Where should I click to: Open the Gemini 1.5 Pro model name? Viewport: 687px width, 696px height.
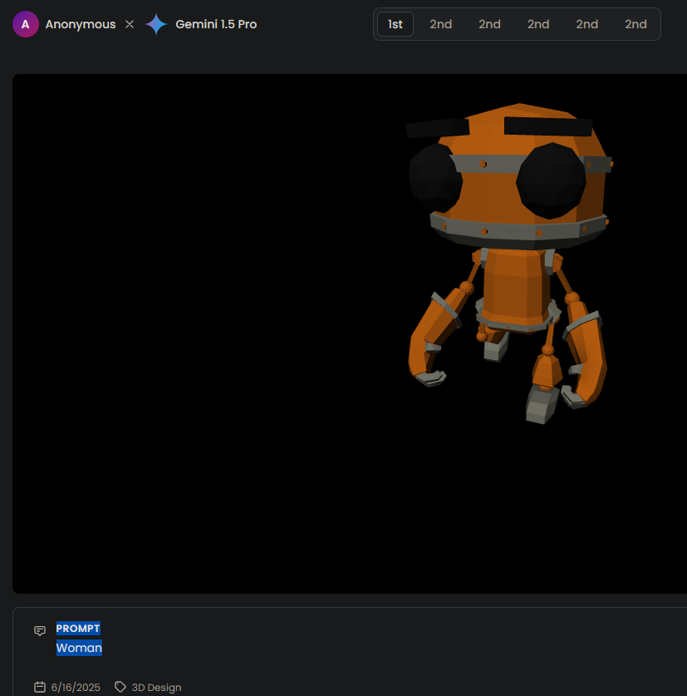[216, 24]
